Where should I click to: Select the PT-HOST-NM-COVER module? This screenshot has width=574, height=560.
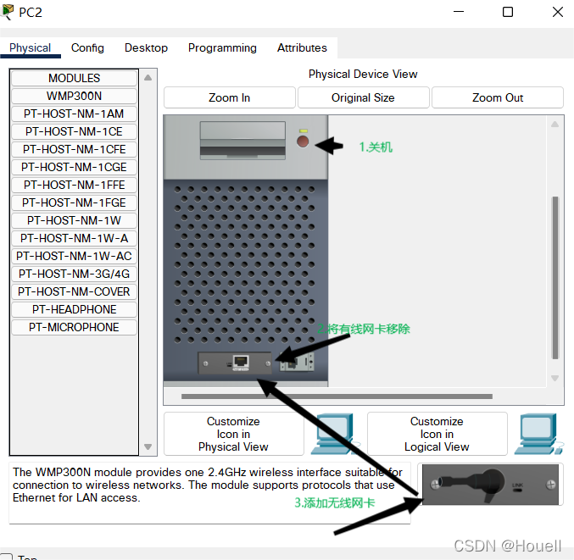75,292
